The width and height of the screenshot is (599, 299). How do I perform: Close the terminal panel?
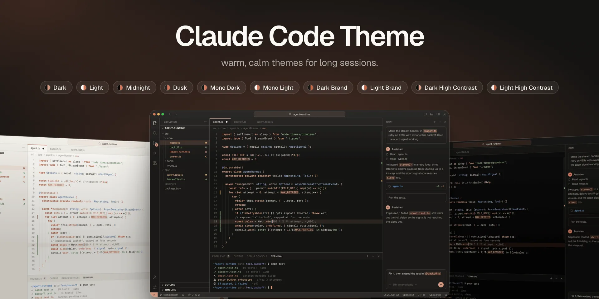pyautogui.click(x=379, y=256)
